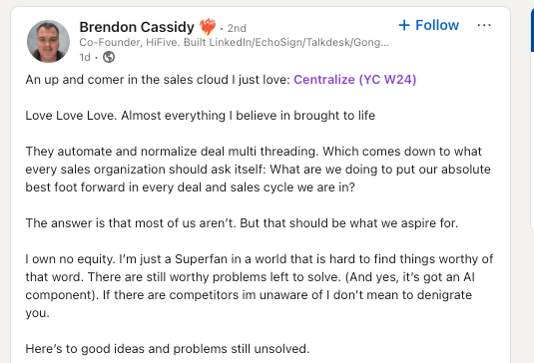
Task: Open the Centralize (YC W24) company link
Action: pos(355,79)
